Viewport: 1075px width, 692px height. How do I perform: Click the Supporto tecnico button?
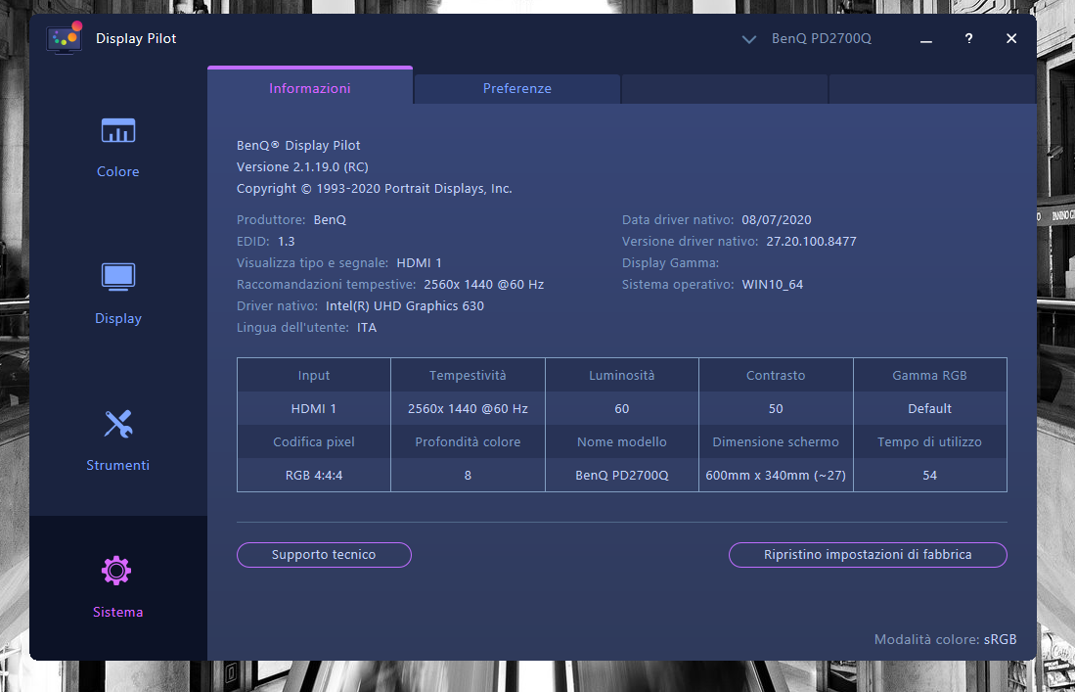pos(324,555)
